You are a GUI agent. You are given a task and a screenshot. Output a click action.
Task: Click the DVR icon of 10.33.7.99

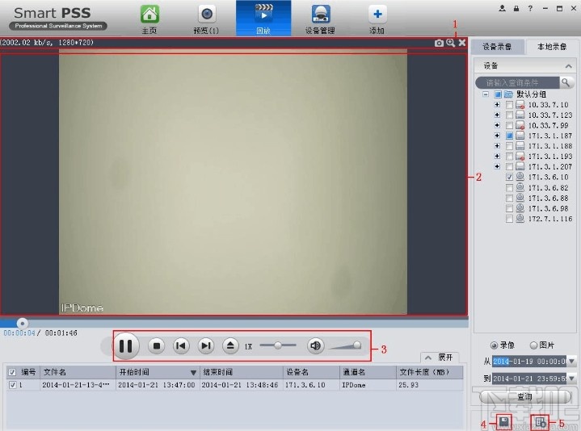pos(520,125)
